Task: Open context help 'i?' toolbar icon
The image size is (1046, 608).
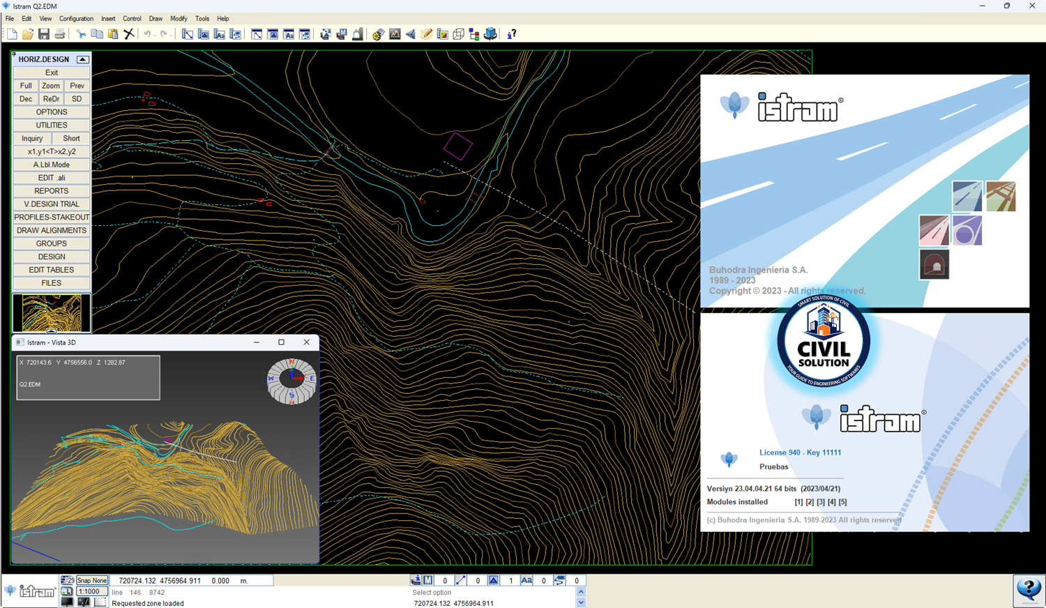Action: (512, 34)
